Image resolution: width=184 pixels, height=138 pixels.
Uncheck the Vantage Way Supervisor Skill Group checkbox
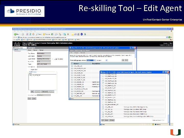point(103,114)
